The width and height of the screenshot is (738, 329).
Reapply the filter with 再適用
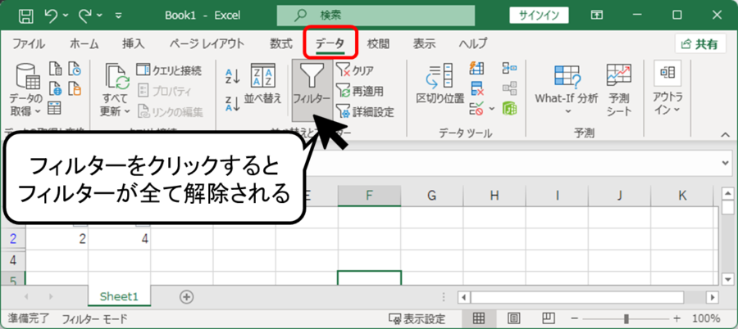(359, 91)
